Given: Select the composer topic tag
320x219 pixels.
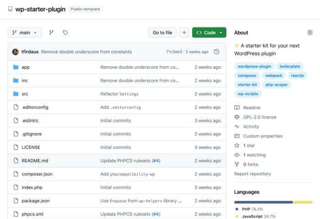Looking at the screenshot, I should point(247,75).
